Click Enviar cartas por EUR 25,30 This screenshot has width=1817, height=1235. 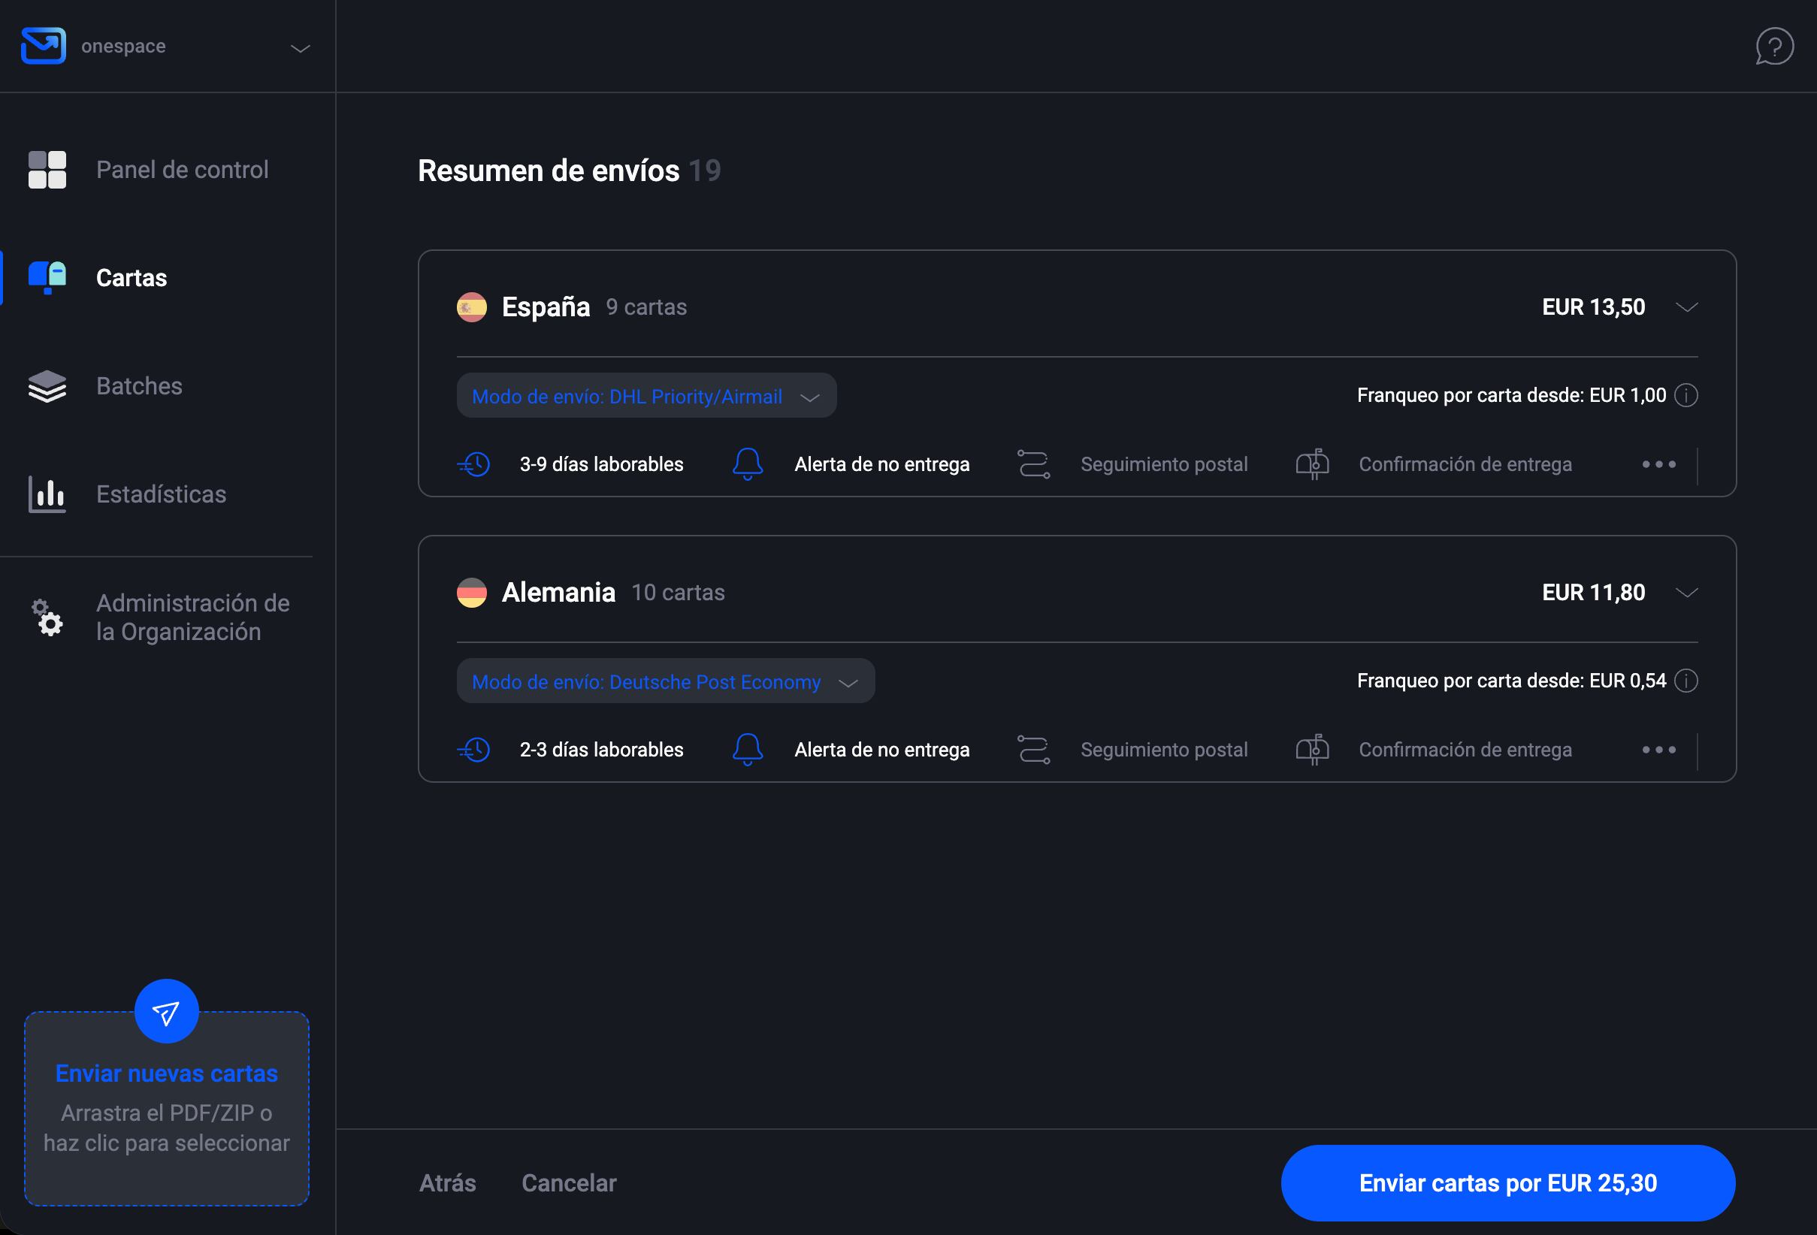coord(1507,1182)
